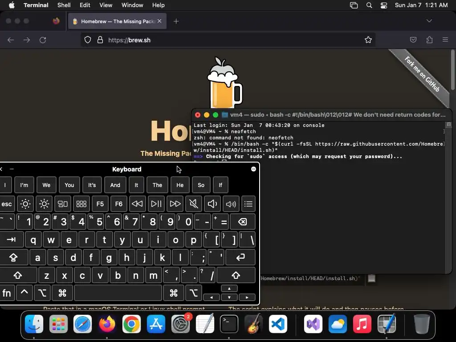Open Google Chrome from the Dock
Image resolution: width=456 pixels, height=342 pixels.
click(x=131, y=324)
